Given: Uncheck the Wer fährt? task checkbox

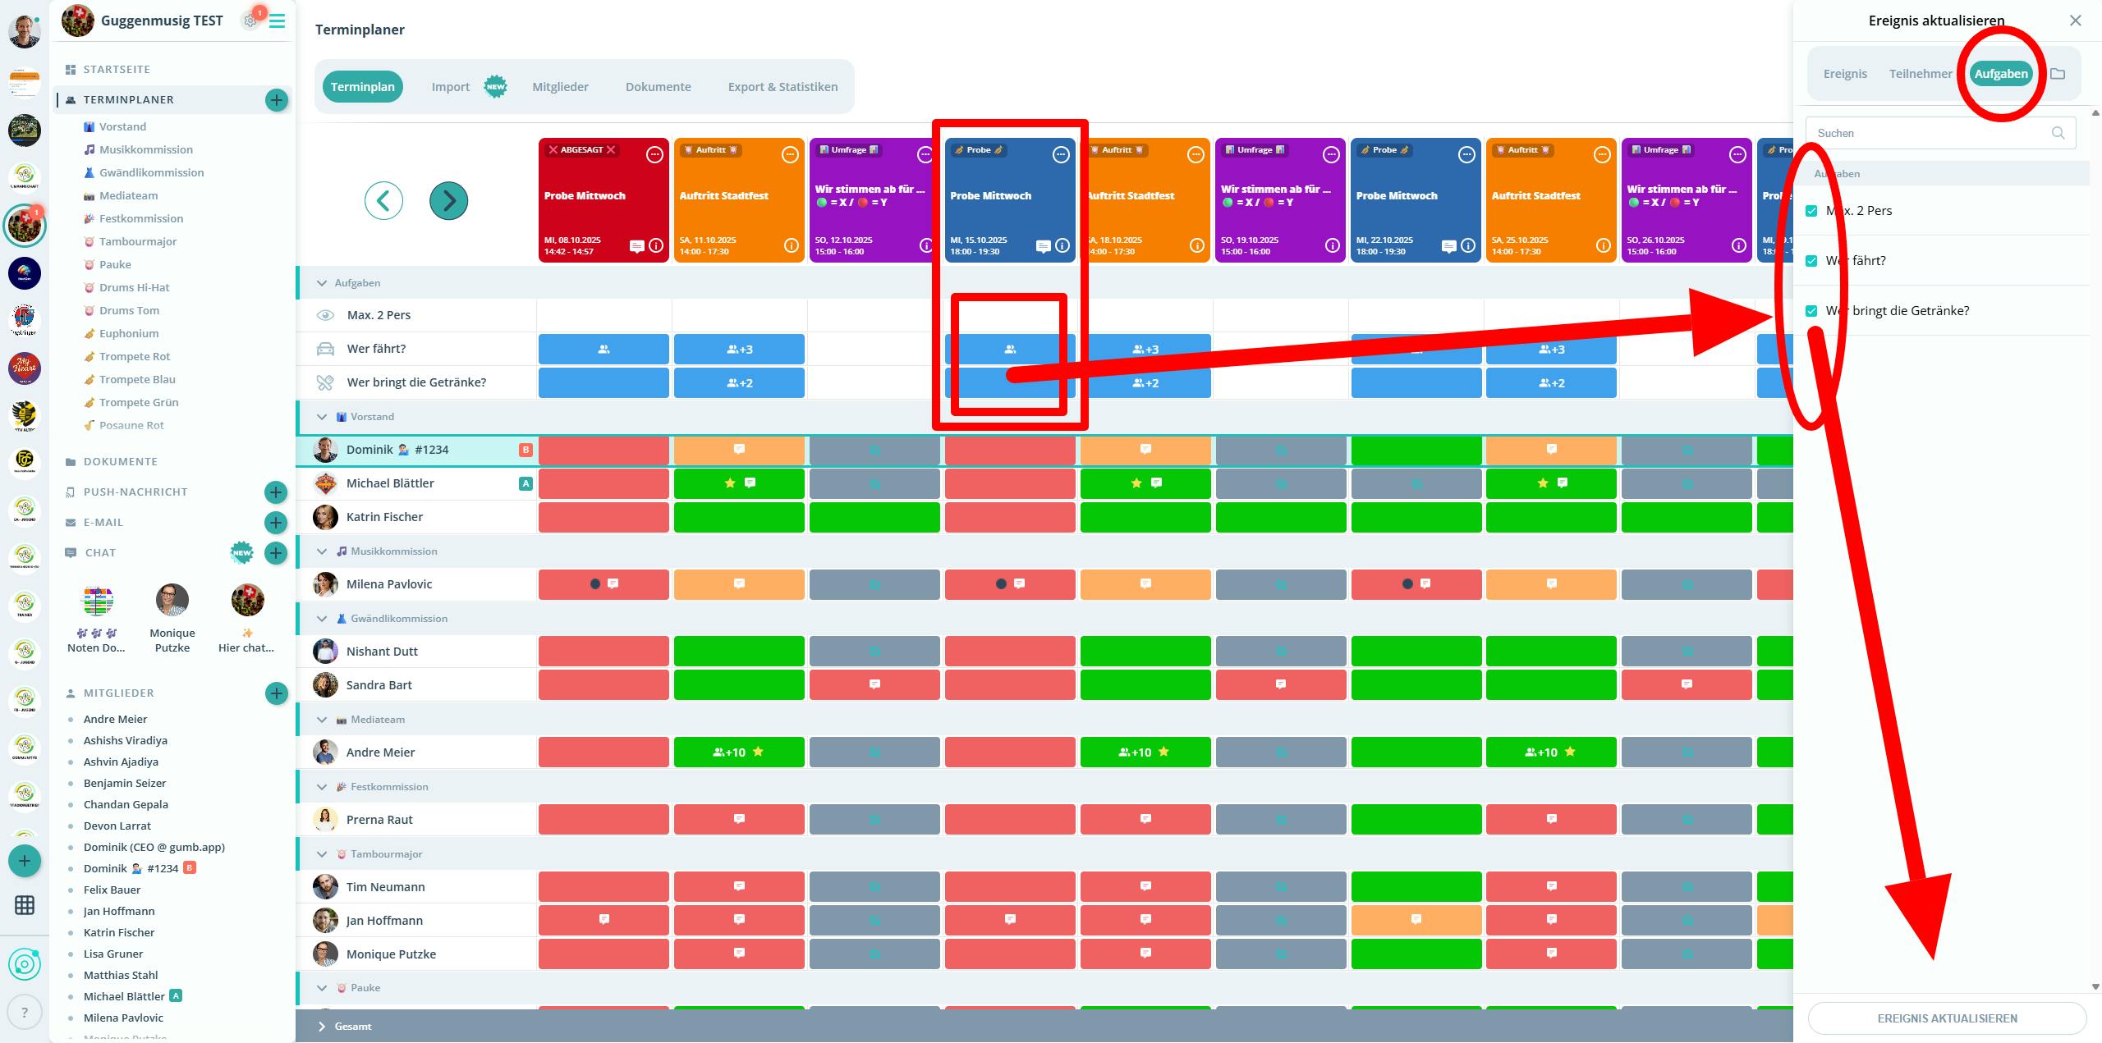Looking at the screenshot, I should (x=1811, y=261).
